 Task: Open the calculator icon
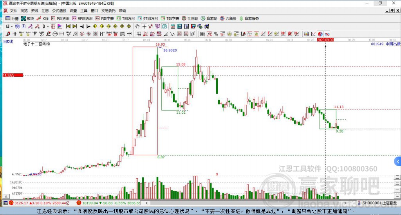[x=179, y=26]
